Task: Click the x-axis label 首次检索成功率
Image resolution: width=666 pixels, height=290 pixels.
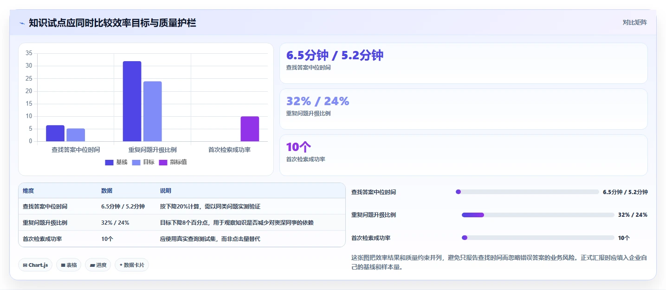Action: tap(229, 150)
